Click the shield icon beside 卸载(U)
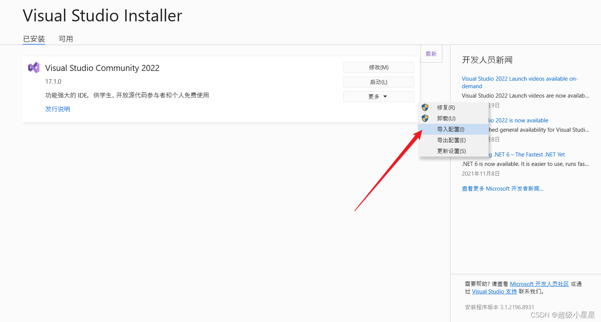The image size is (601, 322). (x=425, y=118)
